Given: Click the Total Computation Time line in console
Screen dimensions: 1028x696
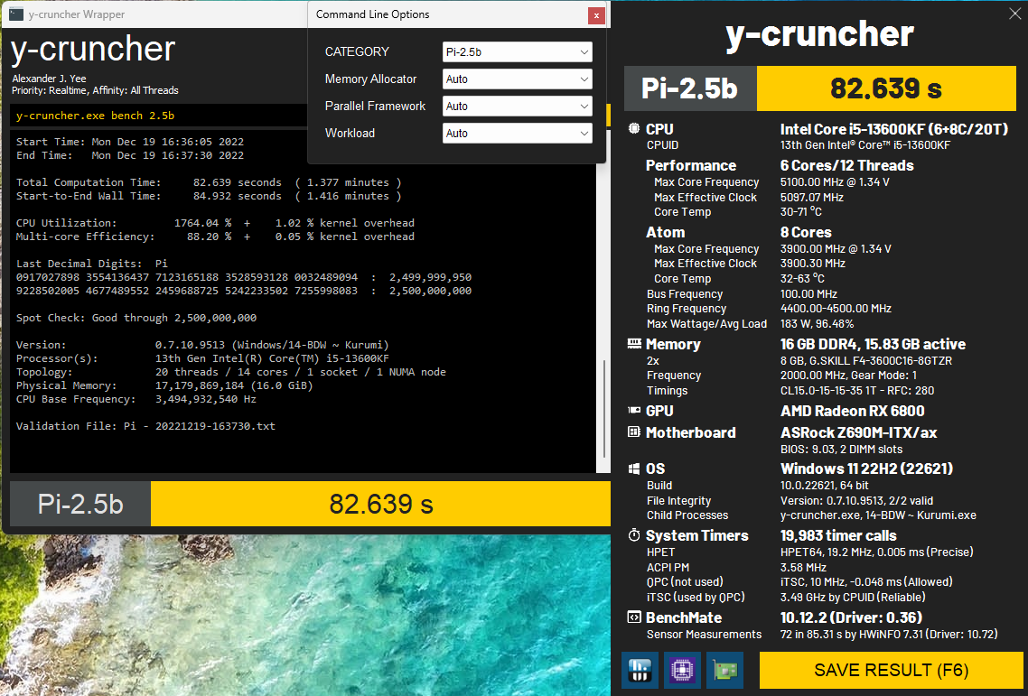Looking at the screenshot, I should pos(209,182).
